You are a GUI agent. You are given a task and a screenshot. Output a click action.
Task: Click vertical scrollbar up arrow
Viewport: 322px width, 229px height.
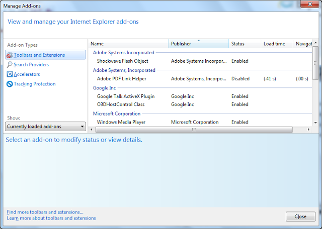pos(315,43)
